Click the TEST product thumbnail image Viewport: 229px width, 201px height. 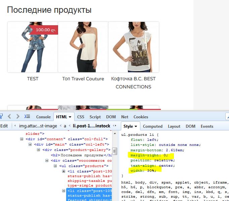pyautogui.click(x=33, y=47)
